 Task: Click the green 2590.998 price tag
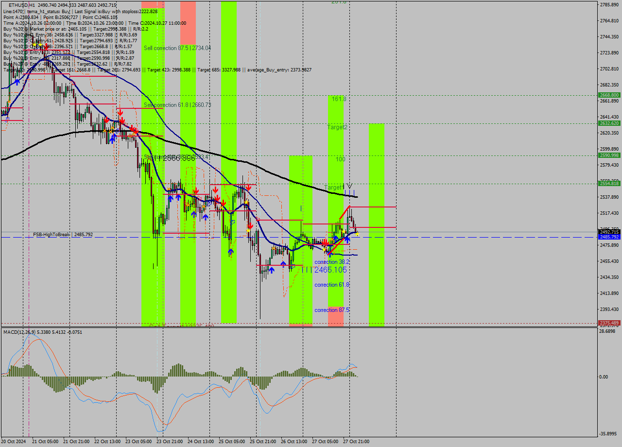point(609,155)
